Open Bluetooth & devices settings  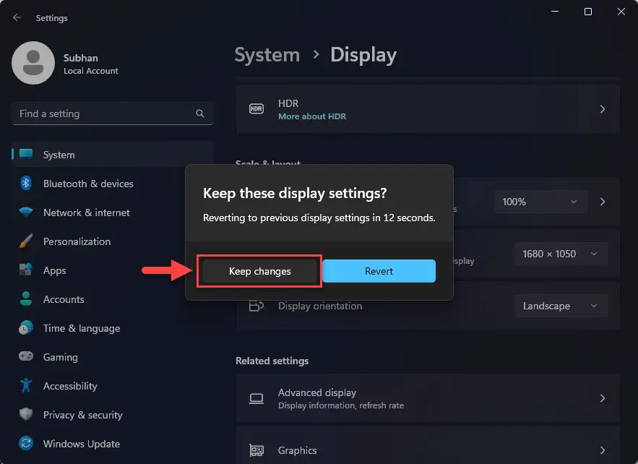[x=113, y=184]
